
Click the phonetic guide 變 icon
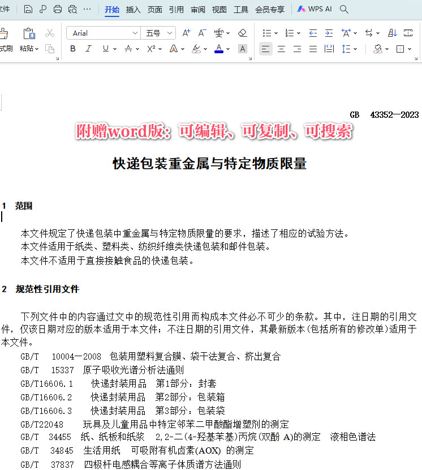click(219, 33)
